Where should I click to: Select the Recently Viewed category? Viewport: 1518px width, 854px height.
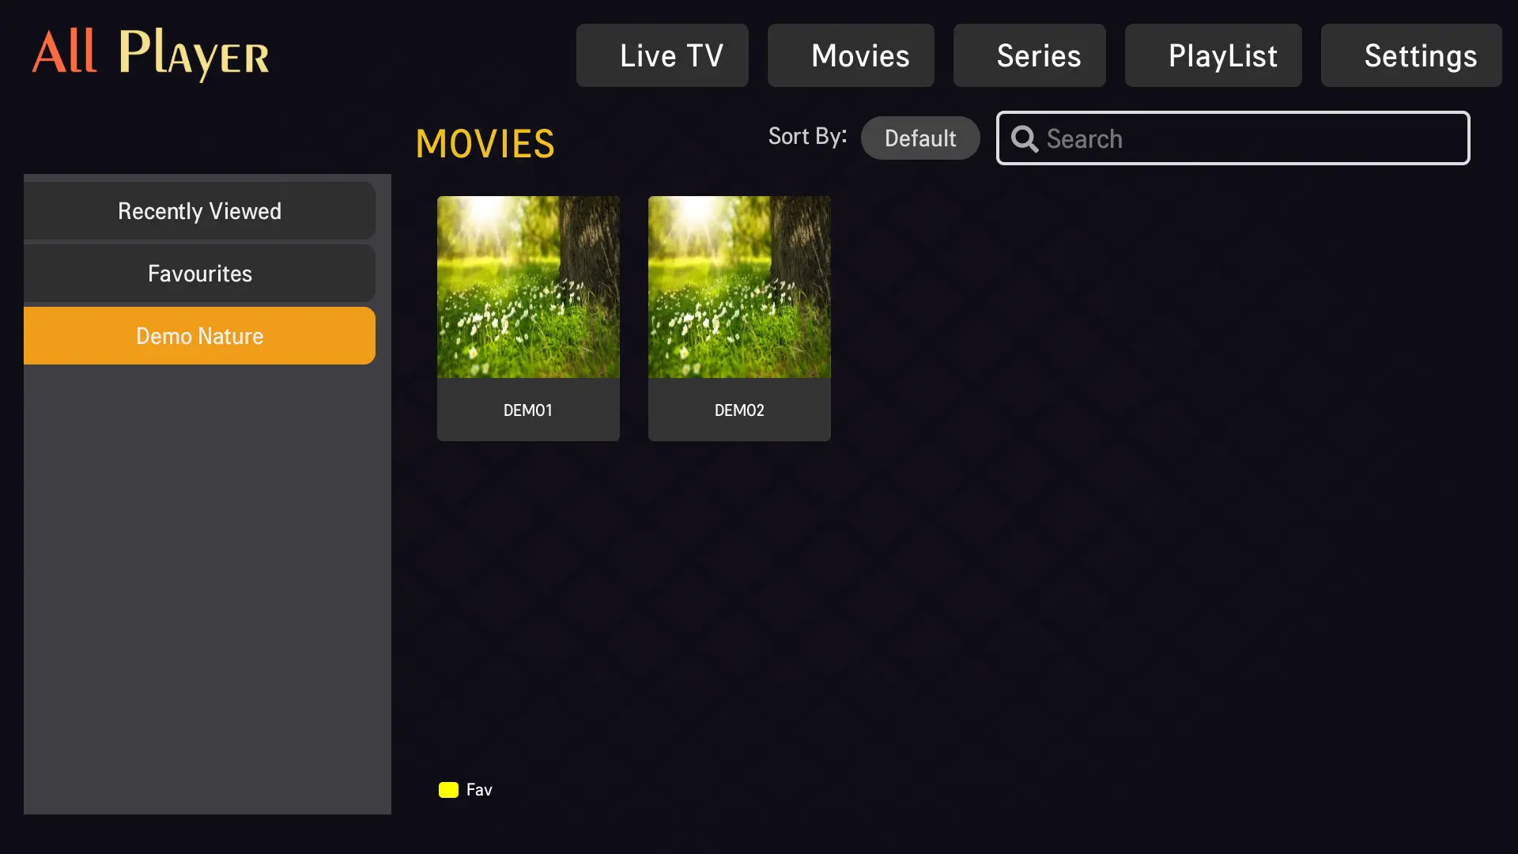[199, 211]
